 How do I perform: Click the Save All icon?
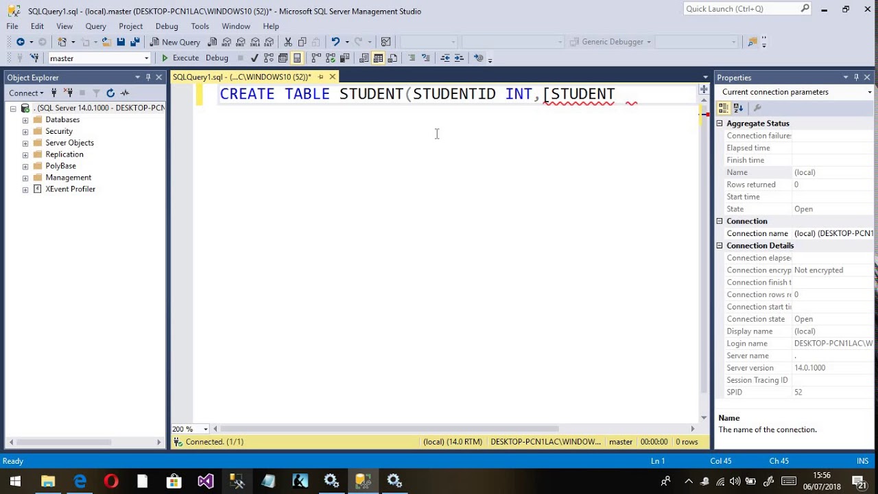(x=134, y=42)
